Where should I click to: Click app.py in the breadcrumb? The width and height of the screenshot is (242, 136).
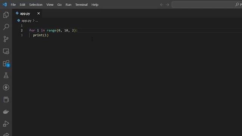click(x=26, y=20)
